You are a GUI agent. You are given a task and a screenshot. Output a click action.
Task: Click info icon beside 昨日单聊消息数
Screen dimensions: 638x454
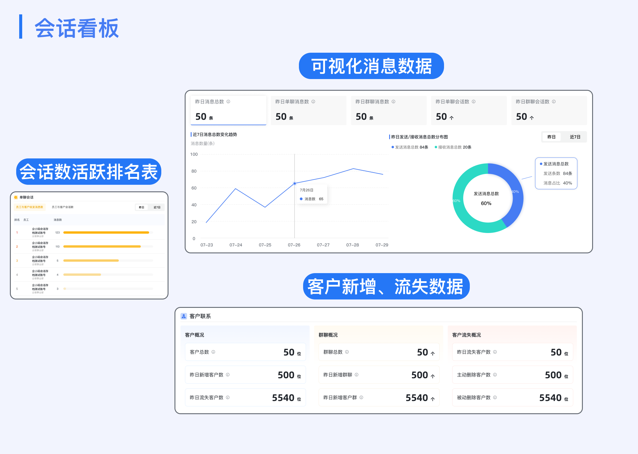click(313, 102)
